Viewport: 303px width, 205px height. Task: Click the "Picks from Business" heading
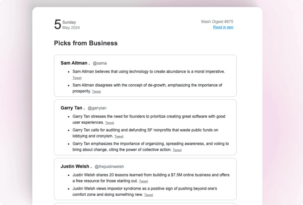pyautogui.click(x=86, y=43)
